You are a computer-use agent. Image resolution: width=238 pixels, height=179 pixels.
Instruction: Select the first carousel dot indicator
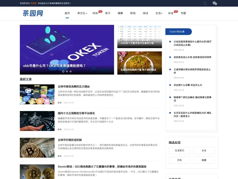[63, 71]
